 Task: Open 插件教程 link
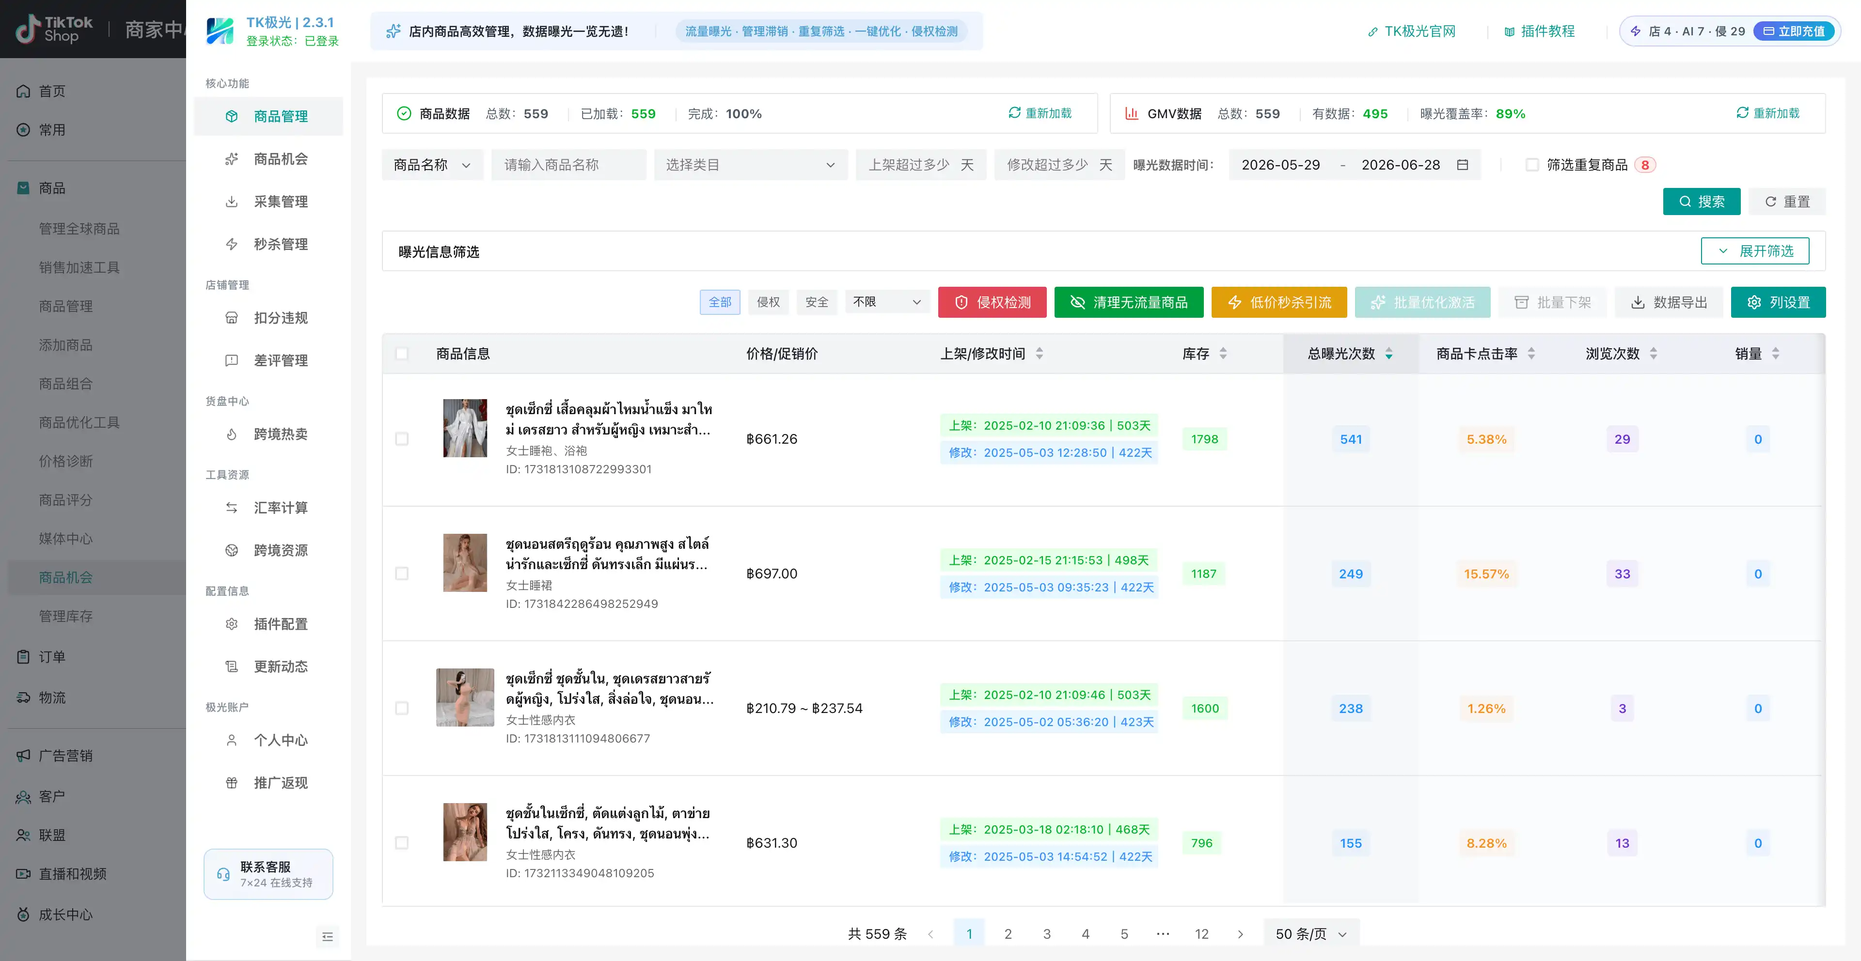pos(1539,31)
